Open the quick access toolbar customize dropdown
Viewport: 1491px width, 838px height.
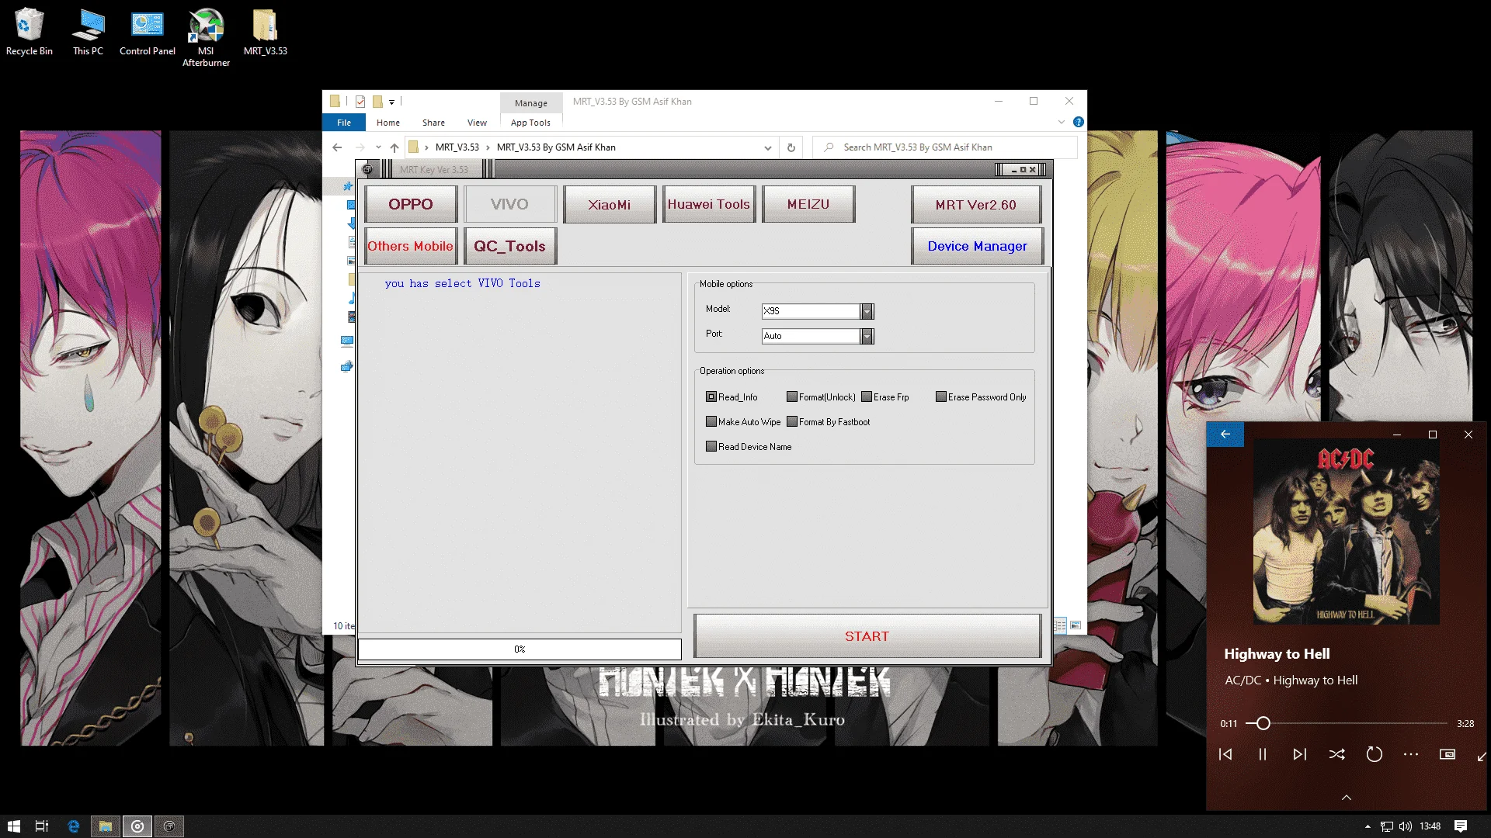(391, 102)
